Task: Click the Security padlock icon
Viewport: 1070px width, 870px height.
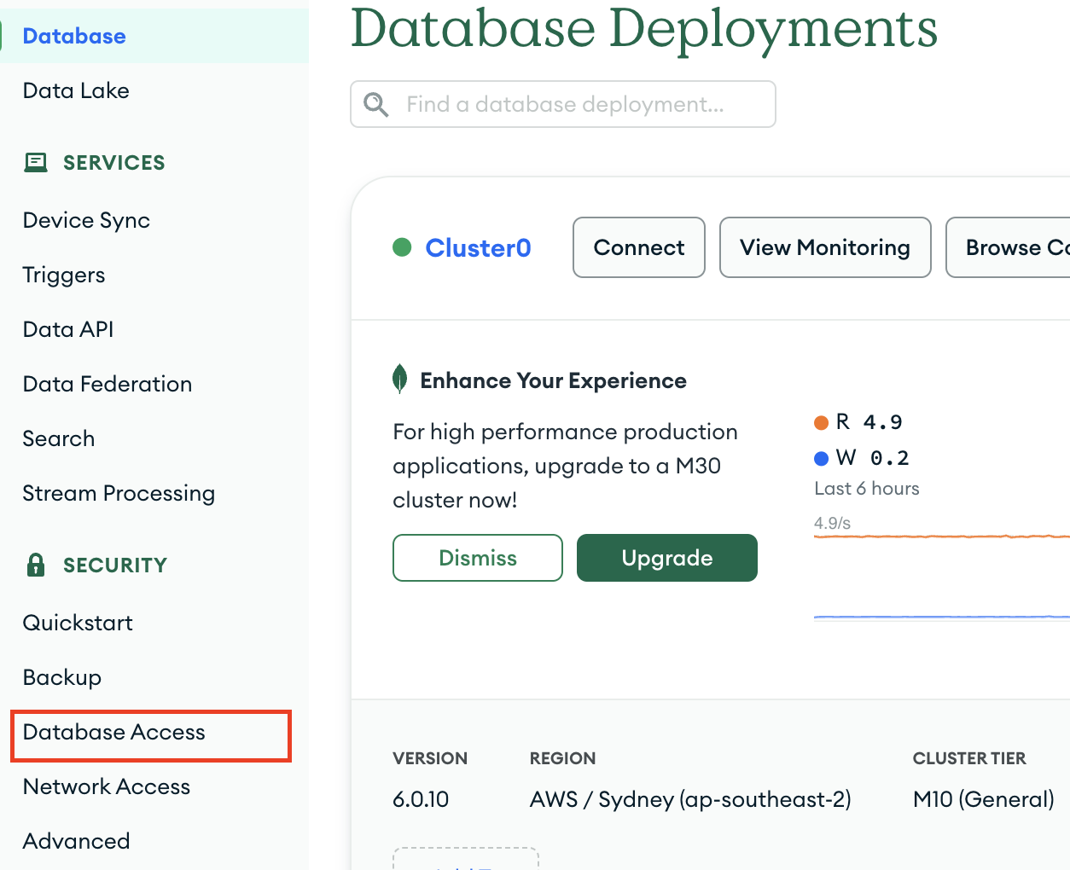Action: pyautogui.click(x=36, y=565)
